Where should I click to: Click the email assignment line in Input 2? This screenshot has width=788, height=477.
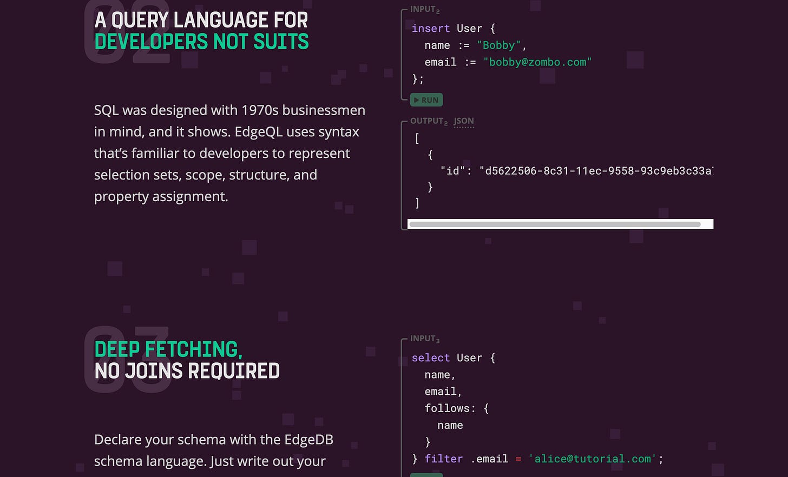click(x=508, y=62)
